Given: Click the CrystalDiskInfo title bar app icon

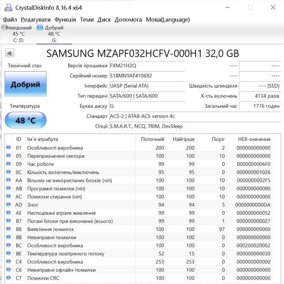Looking at the screenshot, I should pyautogui.click(x=9, y=8).
